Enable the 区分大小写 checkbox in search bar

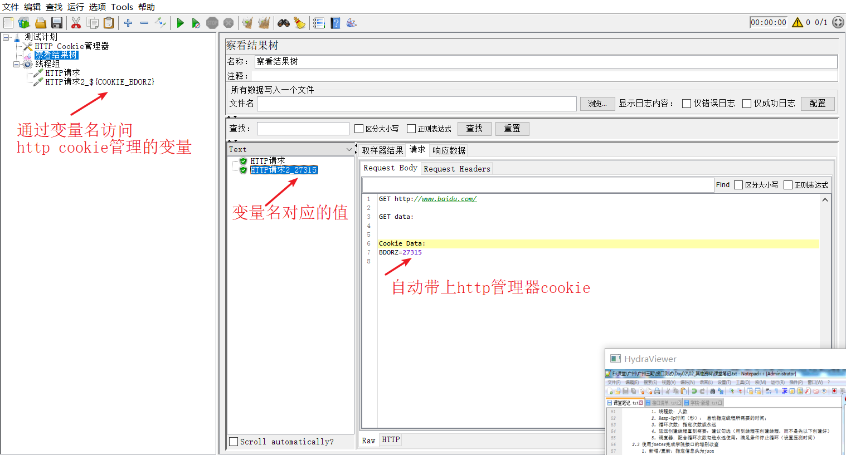click(359, 128)
